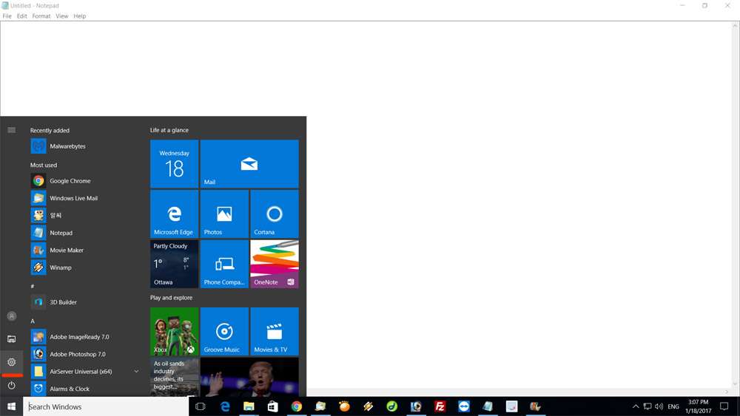Open the Groove Music tile
The image size is (740, 416).
[224, 331]
